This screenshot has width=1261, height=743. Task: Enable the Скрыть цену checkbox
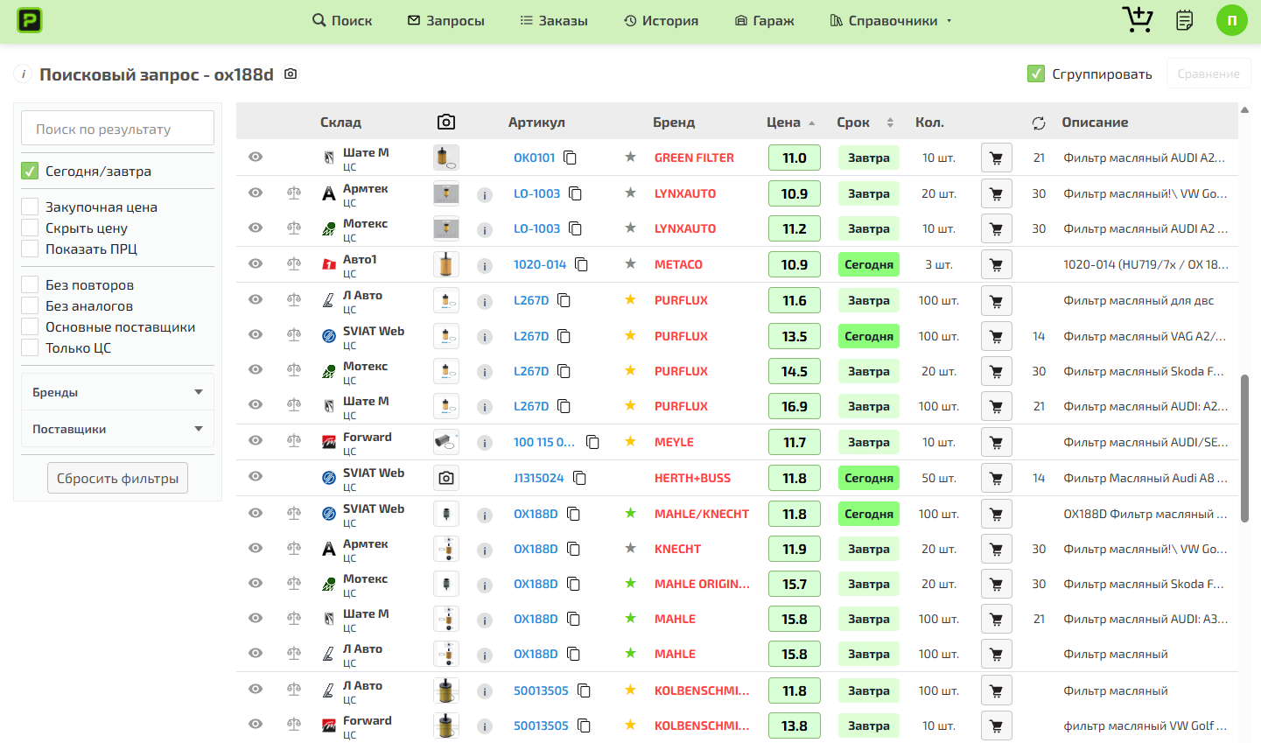pyautogui.click(x=30, y=228)
